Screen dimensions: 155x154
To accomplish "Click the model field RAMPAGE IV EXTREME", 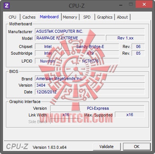I will click(x=70, y=38).
